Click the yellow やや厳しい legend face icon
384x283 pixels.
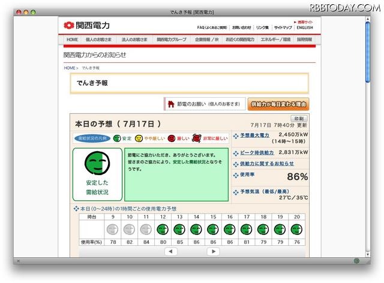point(139,139)
